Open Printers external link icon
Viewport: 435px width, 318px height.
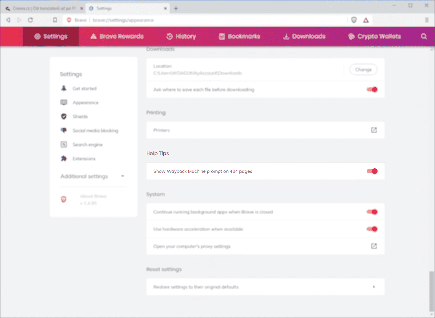point(374,130)
